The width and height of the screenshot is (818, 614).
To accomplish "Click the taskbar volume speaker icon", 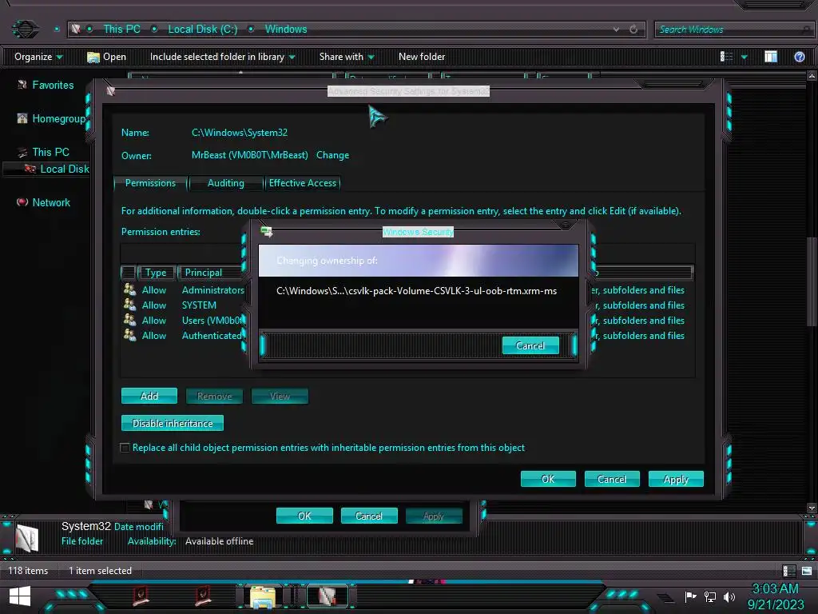I will 729,596.
